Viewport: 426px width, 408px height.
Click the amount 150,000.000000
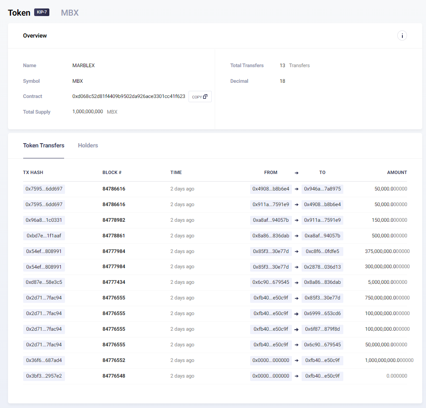389,220
